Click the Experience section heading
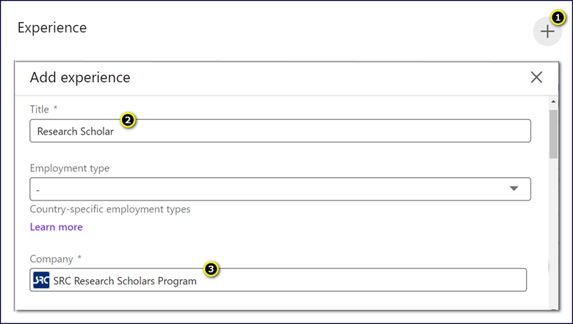573x324 pixels. [x=52, y=28]
